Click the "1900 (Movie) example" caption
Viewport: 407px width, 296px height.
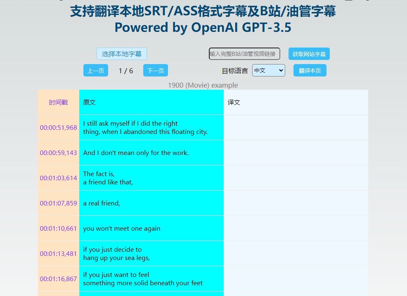[x=203, y=85]
